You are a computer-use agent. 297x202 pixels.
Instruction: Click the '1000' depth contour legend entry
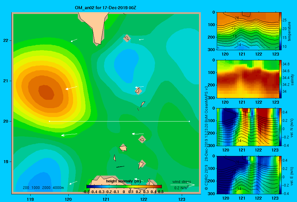click(36, 188)
